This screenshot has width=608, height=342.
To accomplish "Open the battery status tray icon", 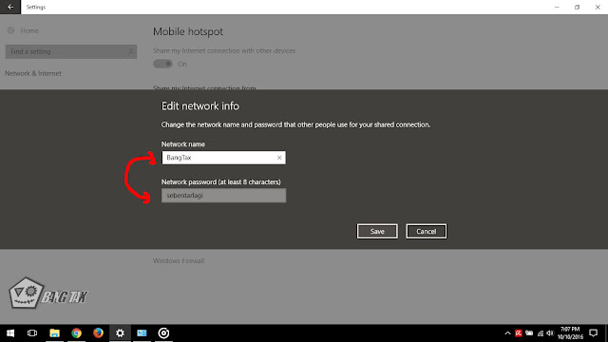I will click(529, 333).
